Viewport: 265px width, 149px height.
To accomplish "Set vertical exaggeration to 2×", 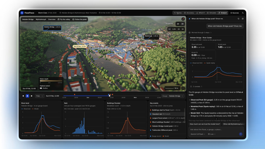I will [179, 29].
